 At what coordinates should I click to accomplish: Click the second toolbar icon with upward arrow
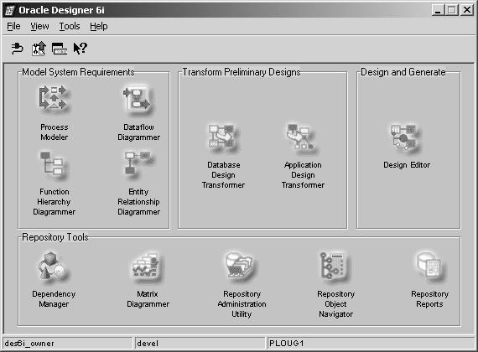click(39, 49)
